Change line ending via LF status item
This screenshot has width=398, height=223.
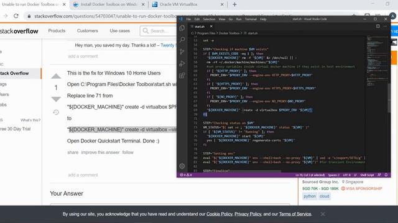click(355, 175)
